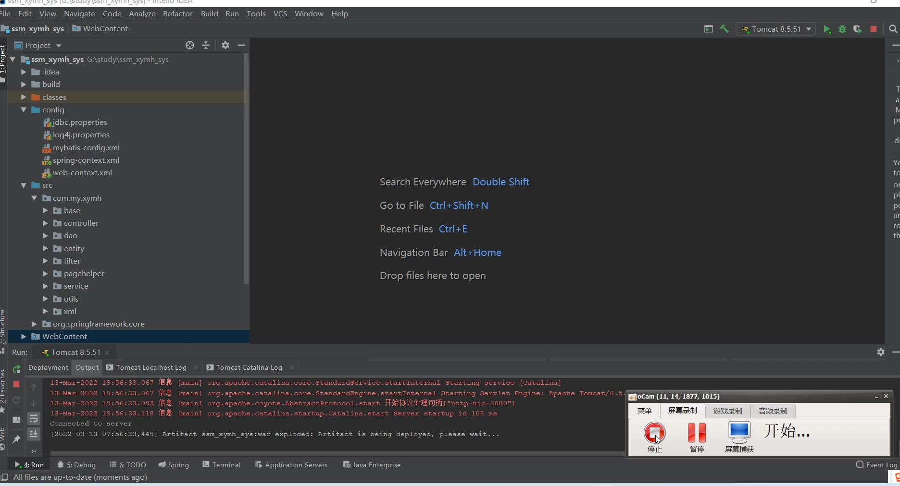Viewport: 900px width, 486px height.
Task: Click the Debug bug icon in toolbar
Action: [842, 29]
